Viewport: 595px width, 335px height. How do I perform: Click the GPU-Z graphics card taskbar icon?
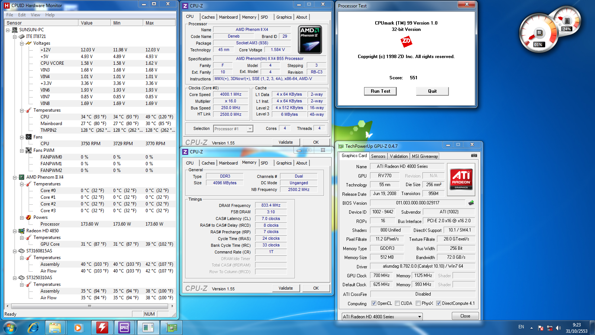coord(171,328)
